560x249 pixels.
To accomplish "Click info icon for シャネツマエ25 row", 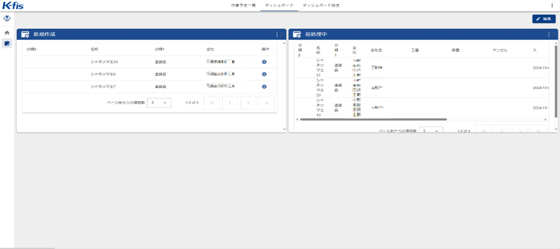I will [x=264, y=62].
